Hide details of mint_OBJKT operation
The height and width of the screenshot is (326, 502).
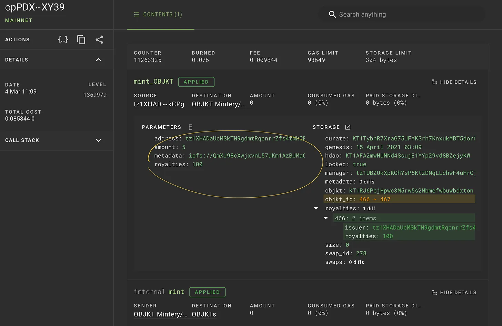coord(458,82)
